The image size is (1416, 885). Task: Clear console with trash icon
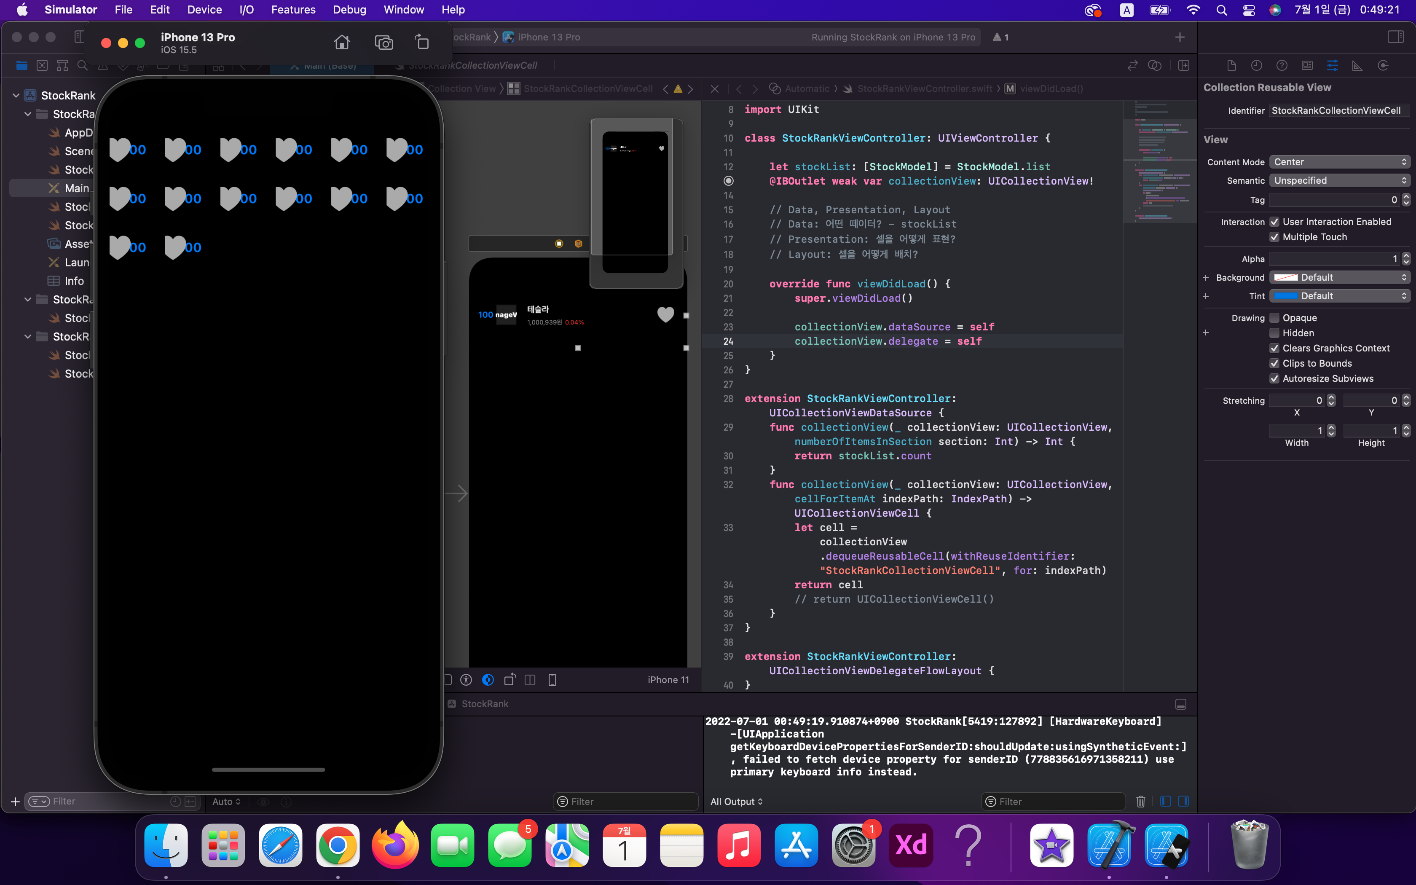[x=1140, y=801]
